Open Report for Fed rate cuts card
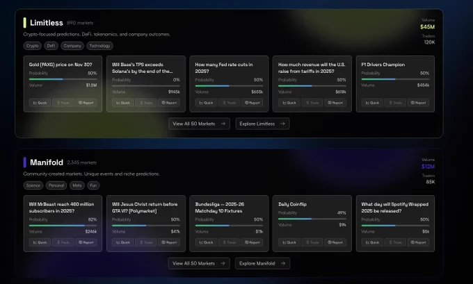 tap(252, 103)
